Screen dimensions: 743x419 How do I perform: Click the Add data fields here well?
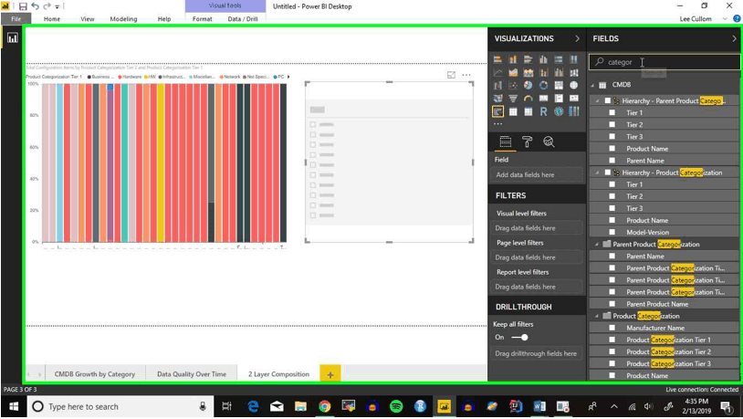[x=537, y=175]
